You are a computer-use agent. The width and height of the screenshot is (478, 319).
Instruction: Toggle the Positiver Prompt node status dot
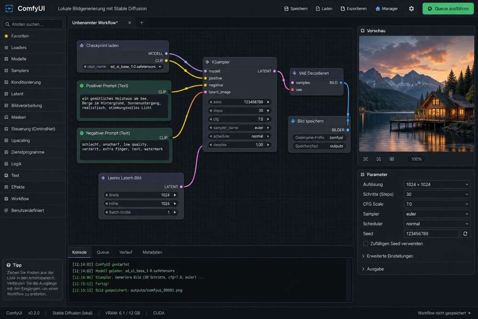82,86
